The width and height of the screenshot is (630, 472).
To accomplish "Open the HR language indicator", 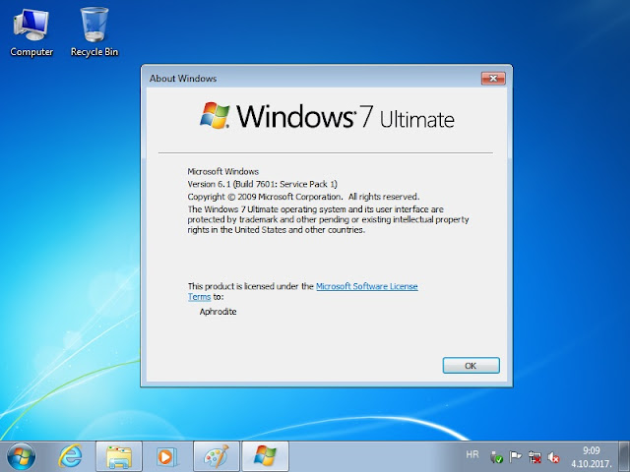I will [x=472, y=454].
